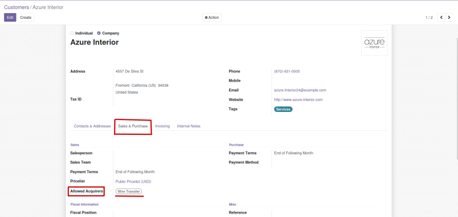458x217 pixels.
Task: Select the Company radio button
Action: click(x=98, y=33)
